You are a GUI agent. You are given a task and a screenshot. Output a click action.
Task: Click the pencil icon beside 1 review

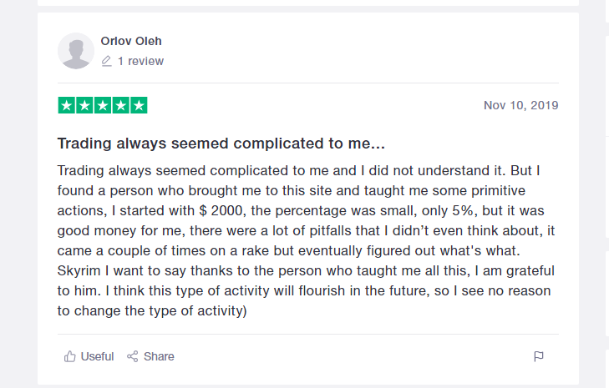tap(106, 61)
